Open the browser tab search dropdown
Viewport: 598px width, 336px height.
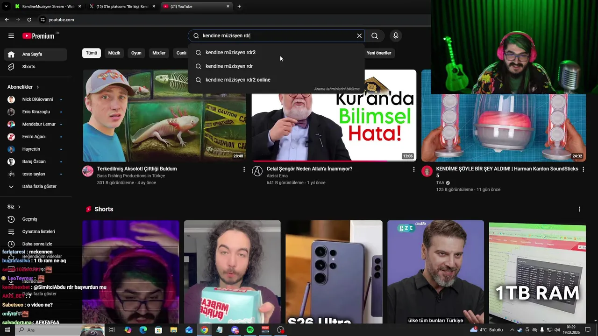tap(6, 7)
